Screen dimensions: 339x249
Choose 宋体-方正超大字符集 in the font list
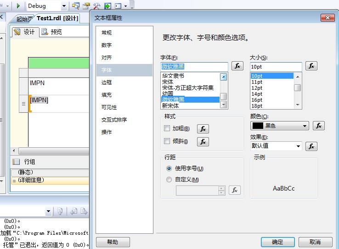coord(191,88)
